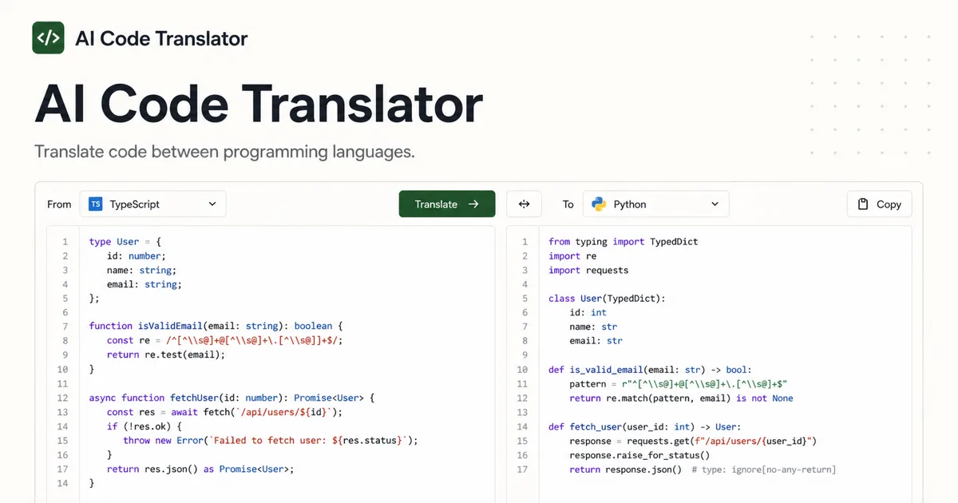The width and height of the screenshot is (958, 503).
Task: Click the 'async function fetchUser' line
Action: (x=232, y=398)
